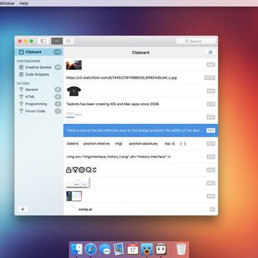
Task: Select the website screenshot clipping below Tapbots text
Action: 141,117
